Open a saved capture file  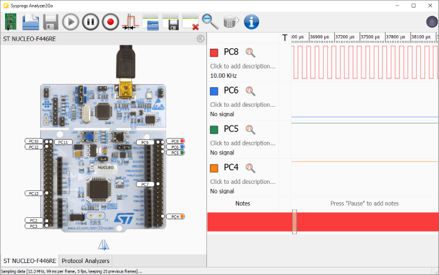pos(31,21)
